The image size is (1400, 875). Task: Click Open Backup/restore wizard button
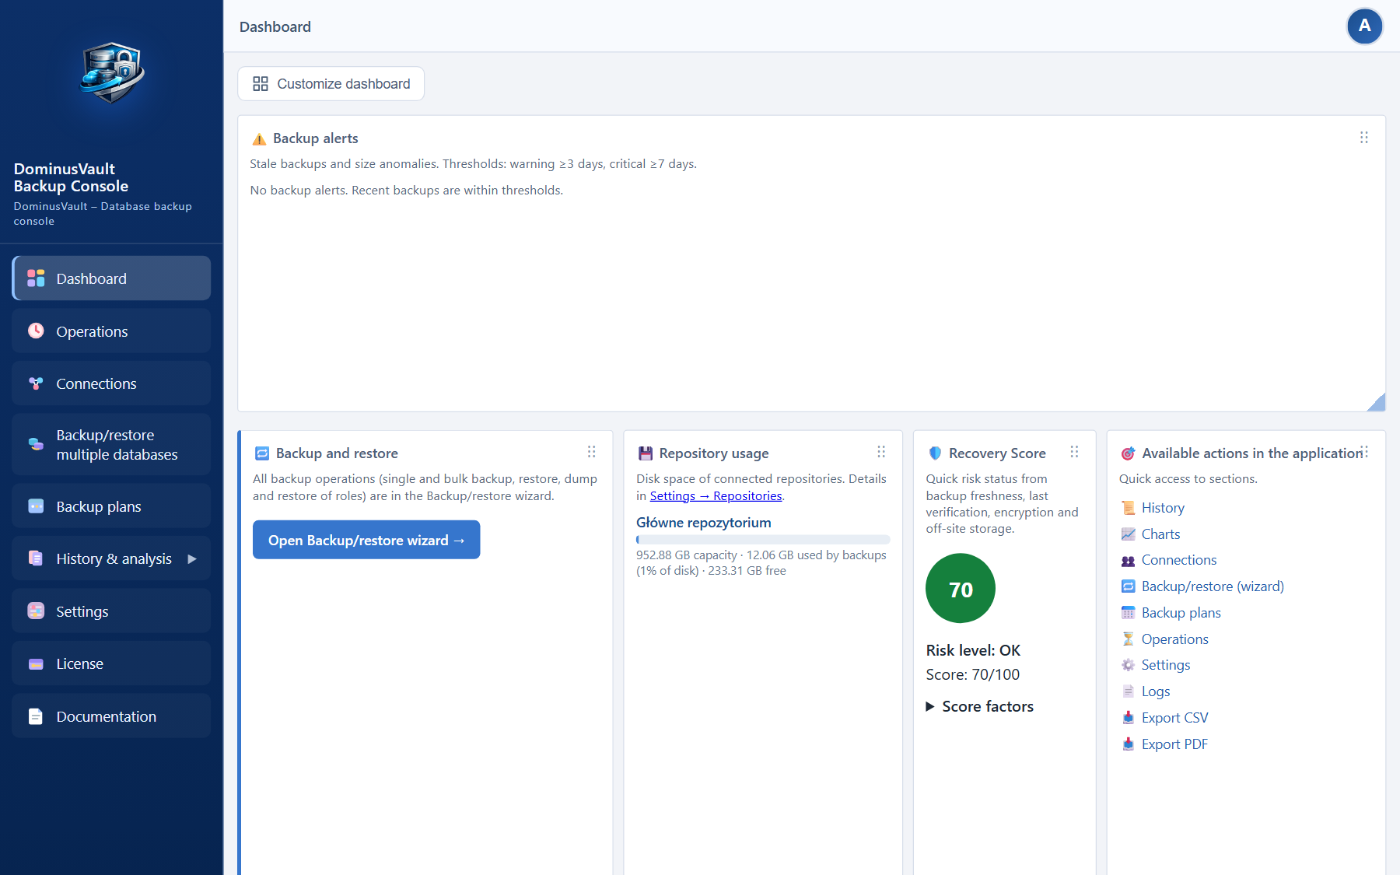366,540
